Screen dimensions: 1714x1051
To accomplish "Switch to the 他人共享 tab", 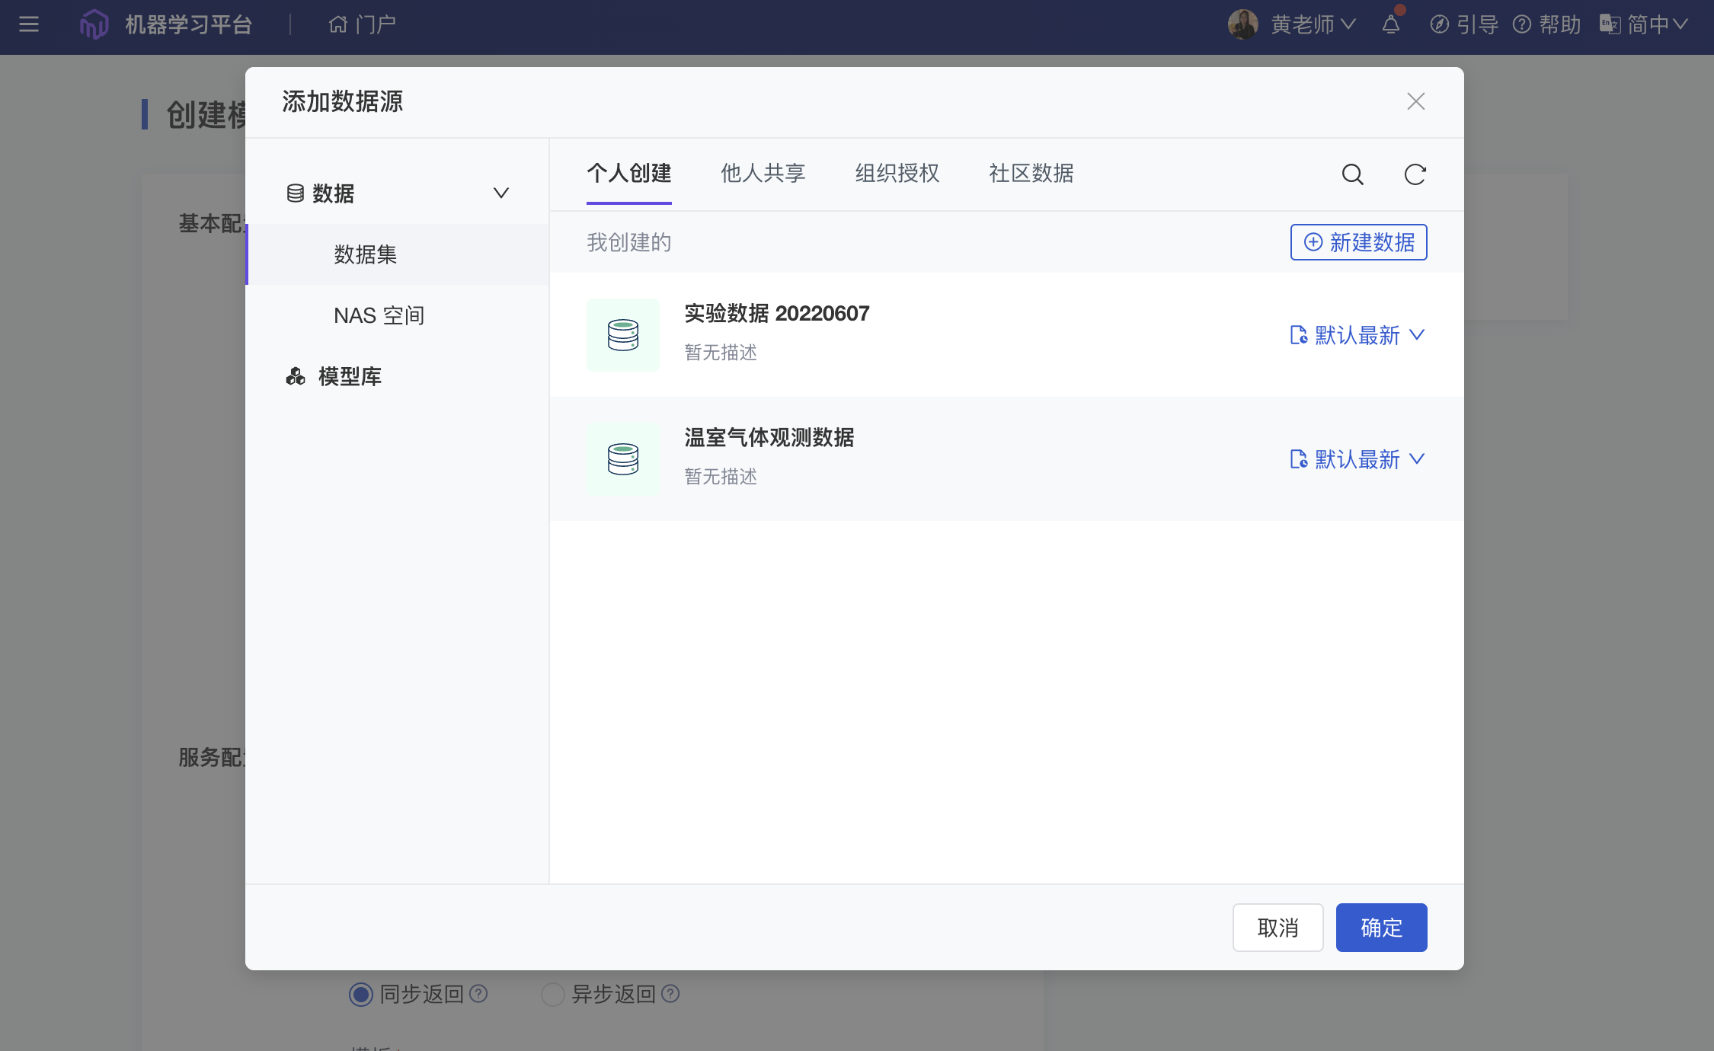I will click(x=763, y=173).
